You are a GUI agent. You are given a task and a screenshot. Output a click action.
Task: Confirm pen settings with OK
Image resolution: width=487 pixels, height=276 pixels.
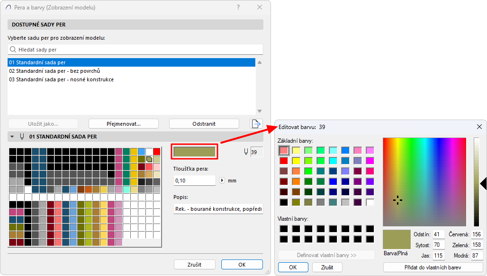242,264
